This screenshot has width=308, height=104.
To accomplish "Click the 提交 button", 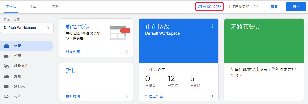I will point(296,7).
